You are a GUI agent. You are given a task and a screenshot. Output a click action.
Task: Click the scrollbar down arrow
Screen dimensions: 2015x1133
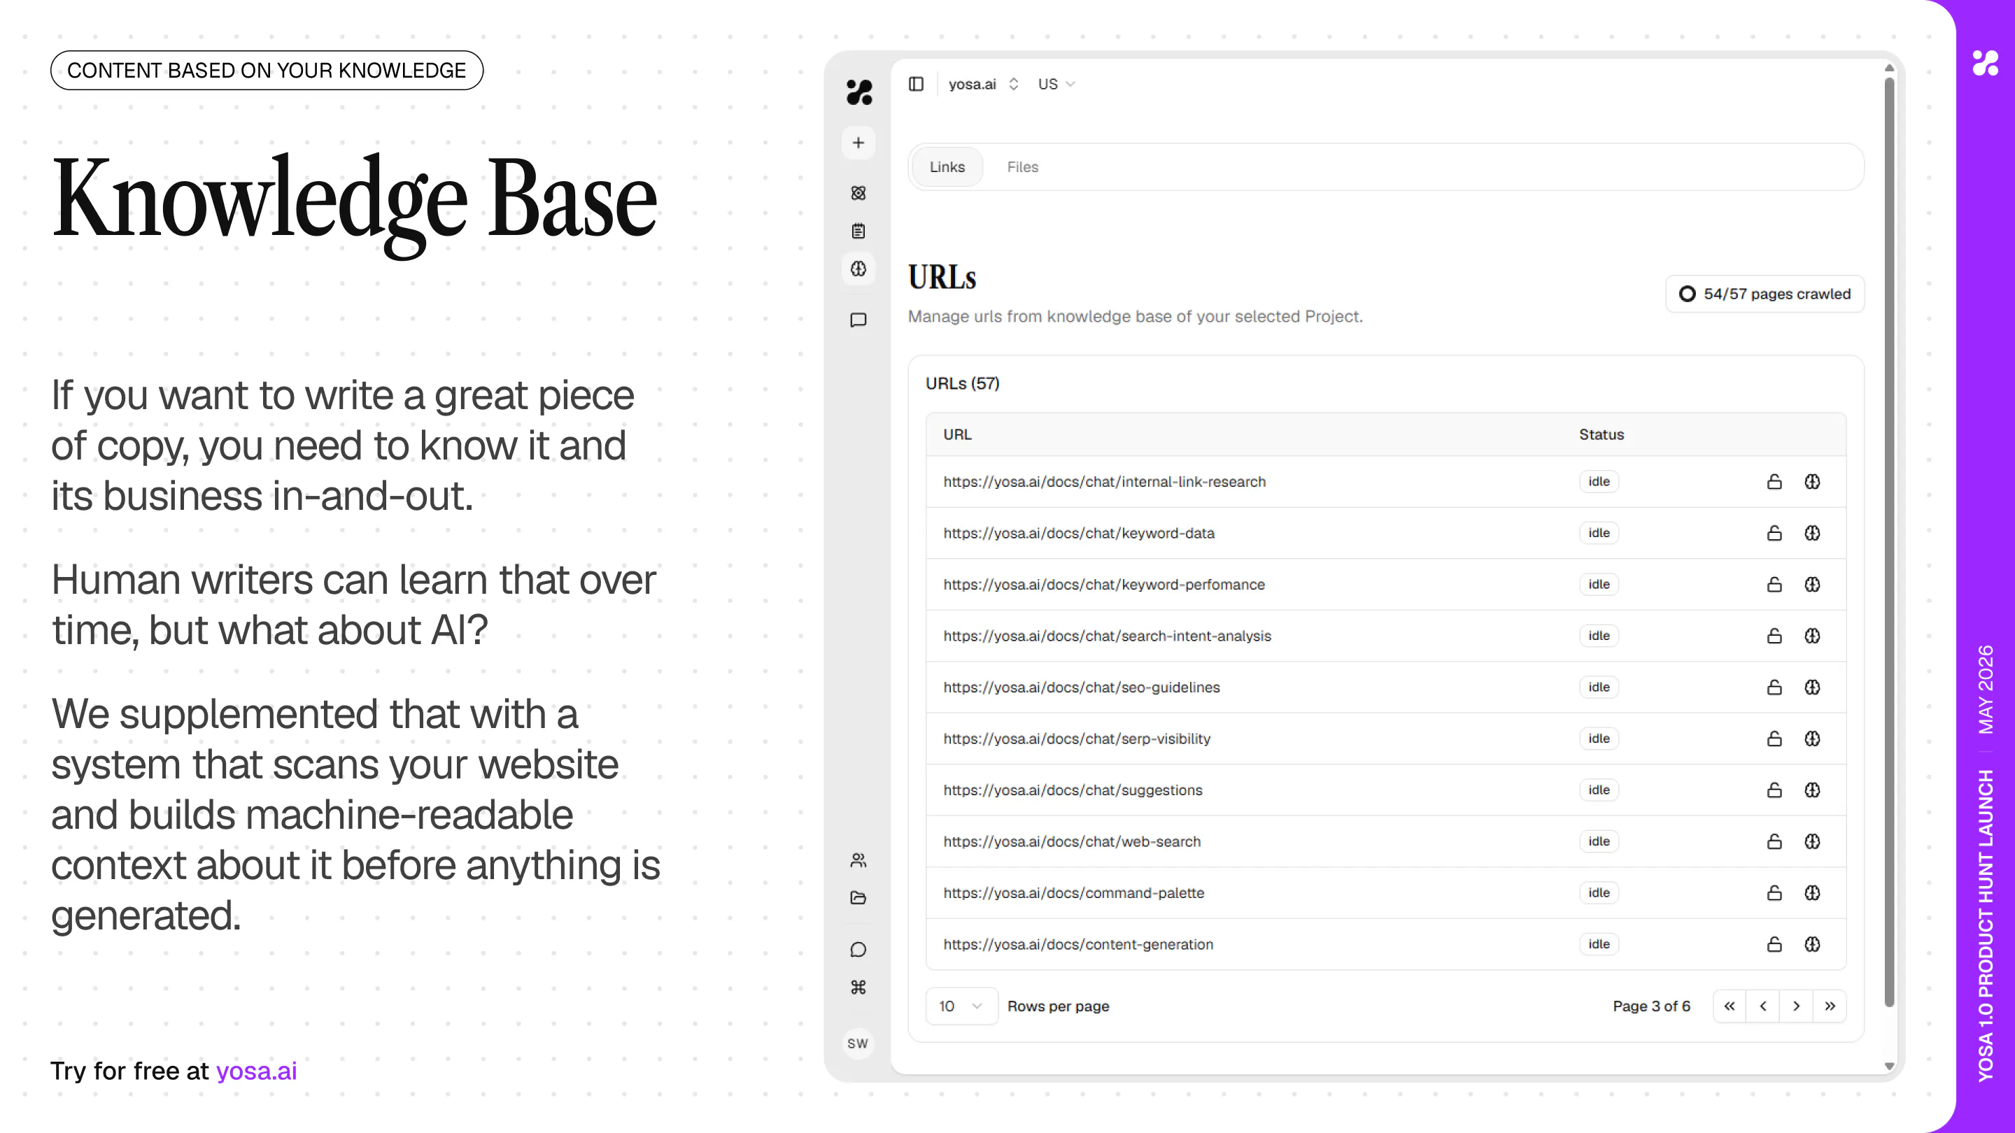pos(1889,1066)
